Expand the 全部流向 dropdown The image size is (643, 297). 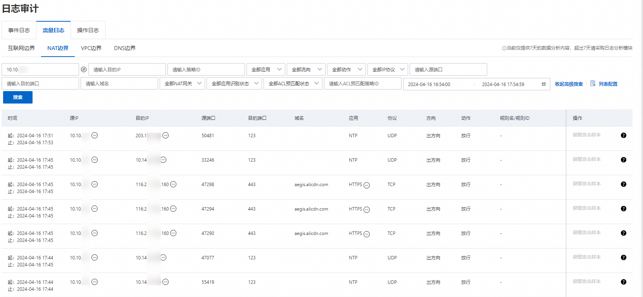(x=306, y=69)
